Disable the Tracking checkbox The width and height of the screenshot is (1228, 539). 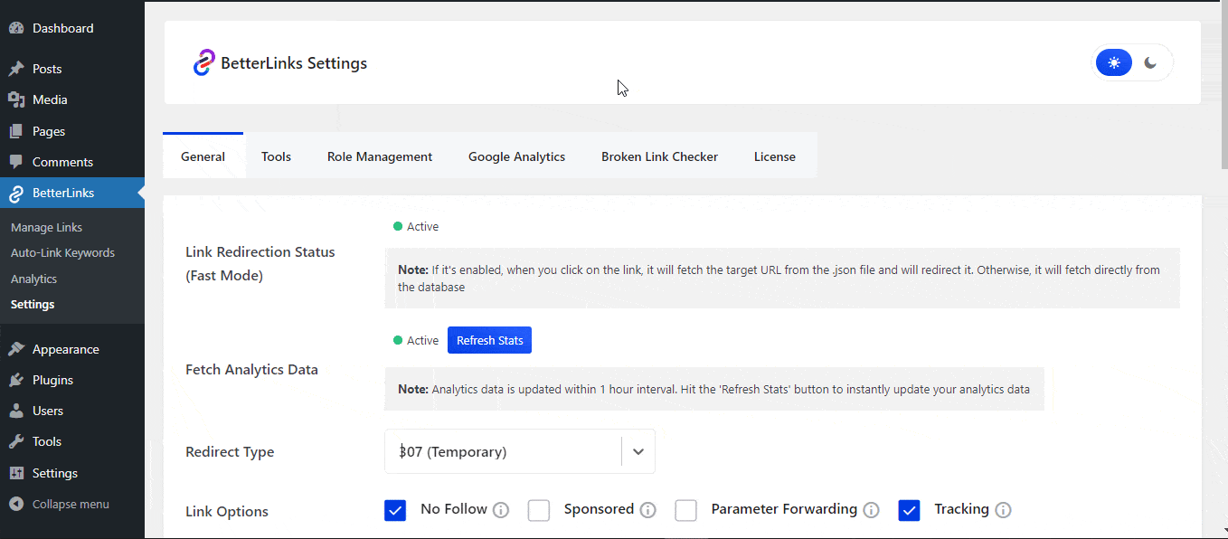coord(909,510)
